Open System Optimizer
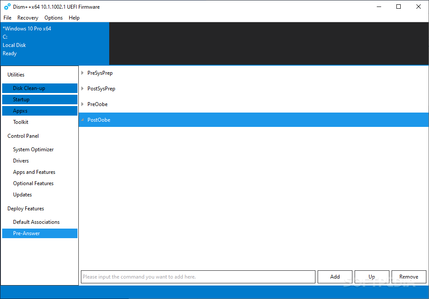 tap(40, 149)
